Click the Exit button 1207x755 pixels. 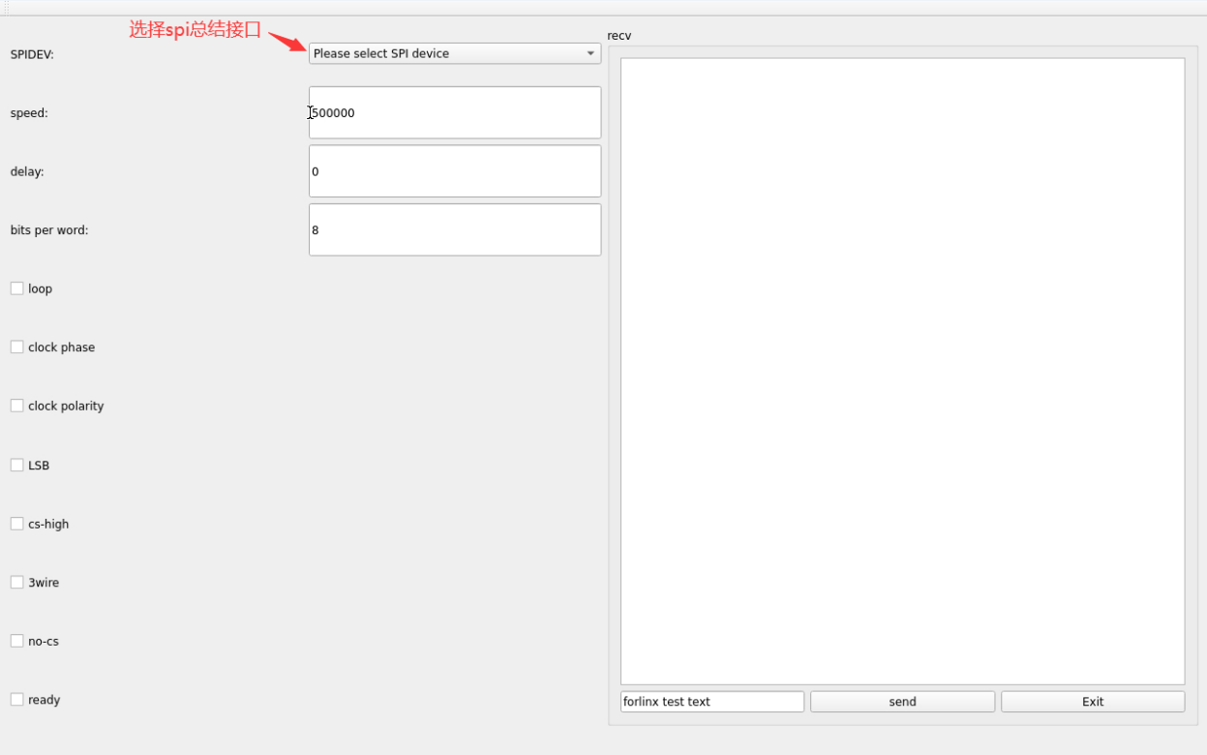click(1092, 702)
